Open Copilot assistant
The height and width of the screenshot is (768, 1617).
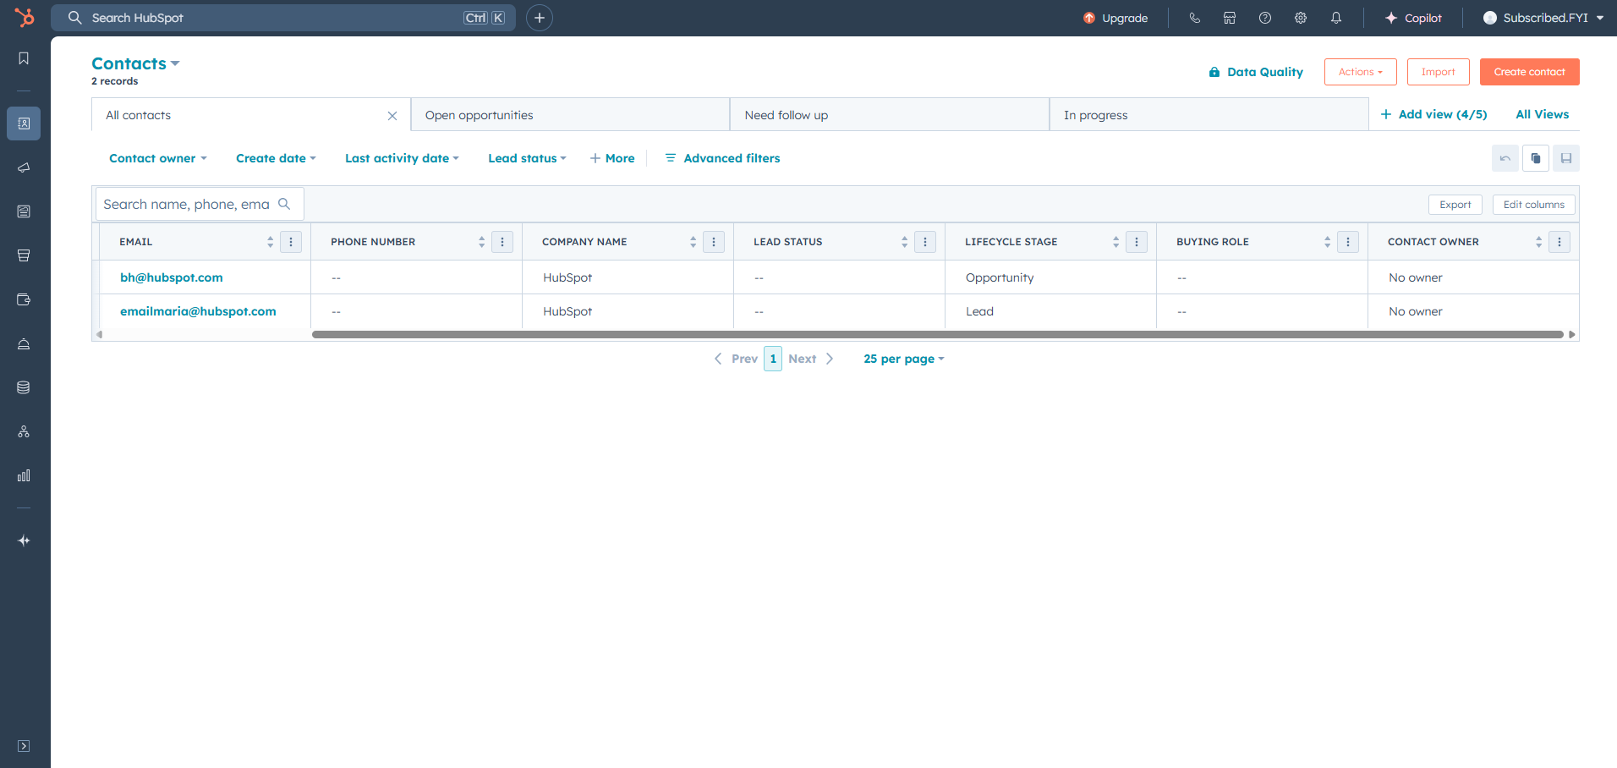point(1413,18)
